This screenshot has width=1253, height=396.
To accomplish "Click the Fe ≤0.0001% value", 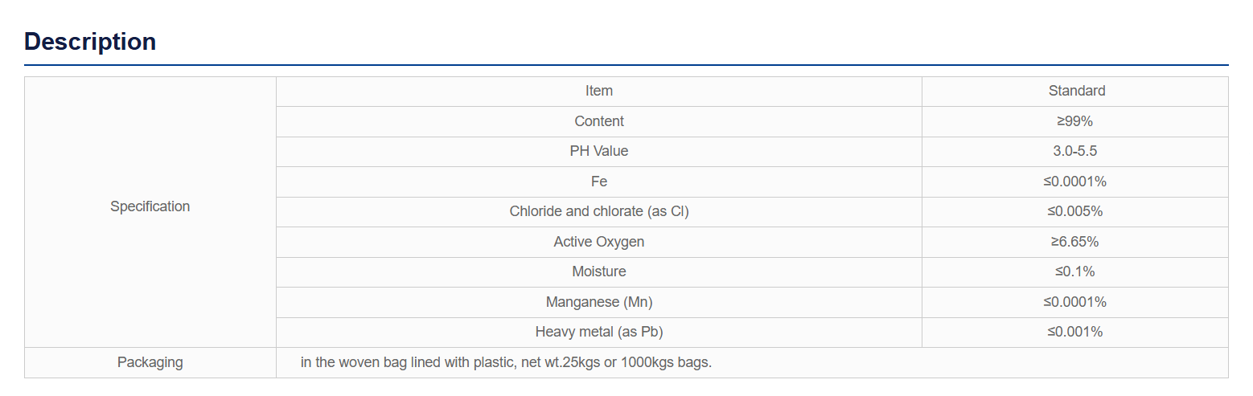I will (x=1075, y=182).
